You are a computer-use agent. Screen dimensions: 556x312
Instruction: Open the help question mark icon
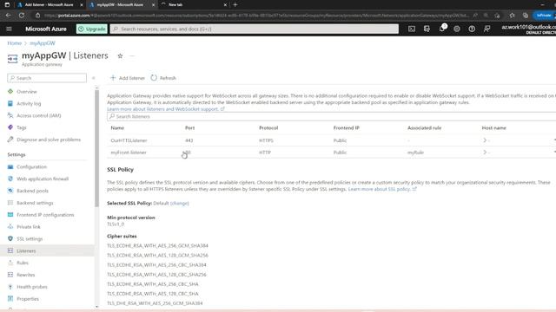click(x=472, y=29)
